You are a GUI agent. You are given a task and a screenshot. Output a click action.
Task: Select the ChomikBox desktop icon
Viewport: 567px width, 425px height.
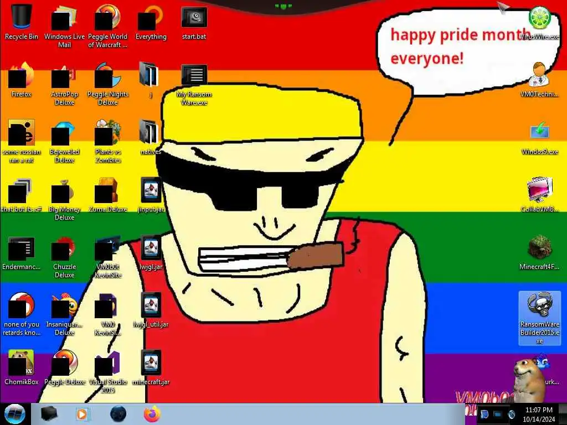pyautogui.click(x=22, y=367)
